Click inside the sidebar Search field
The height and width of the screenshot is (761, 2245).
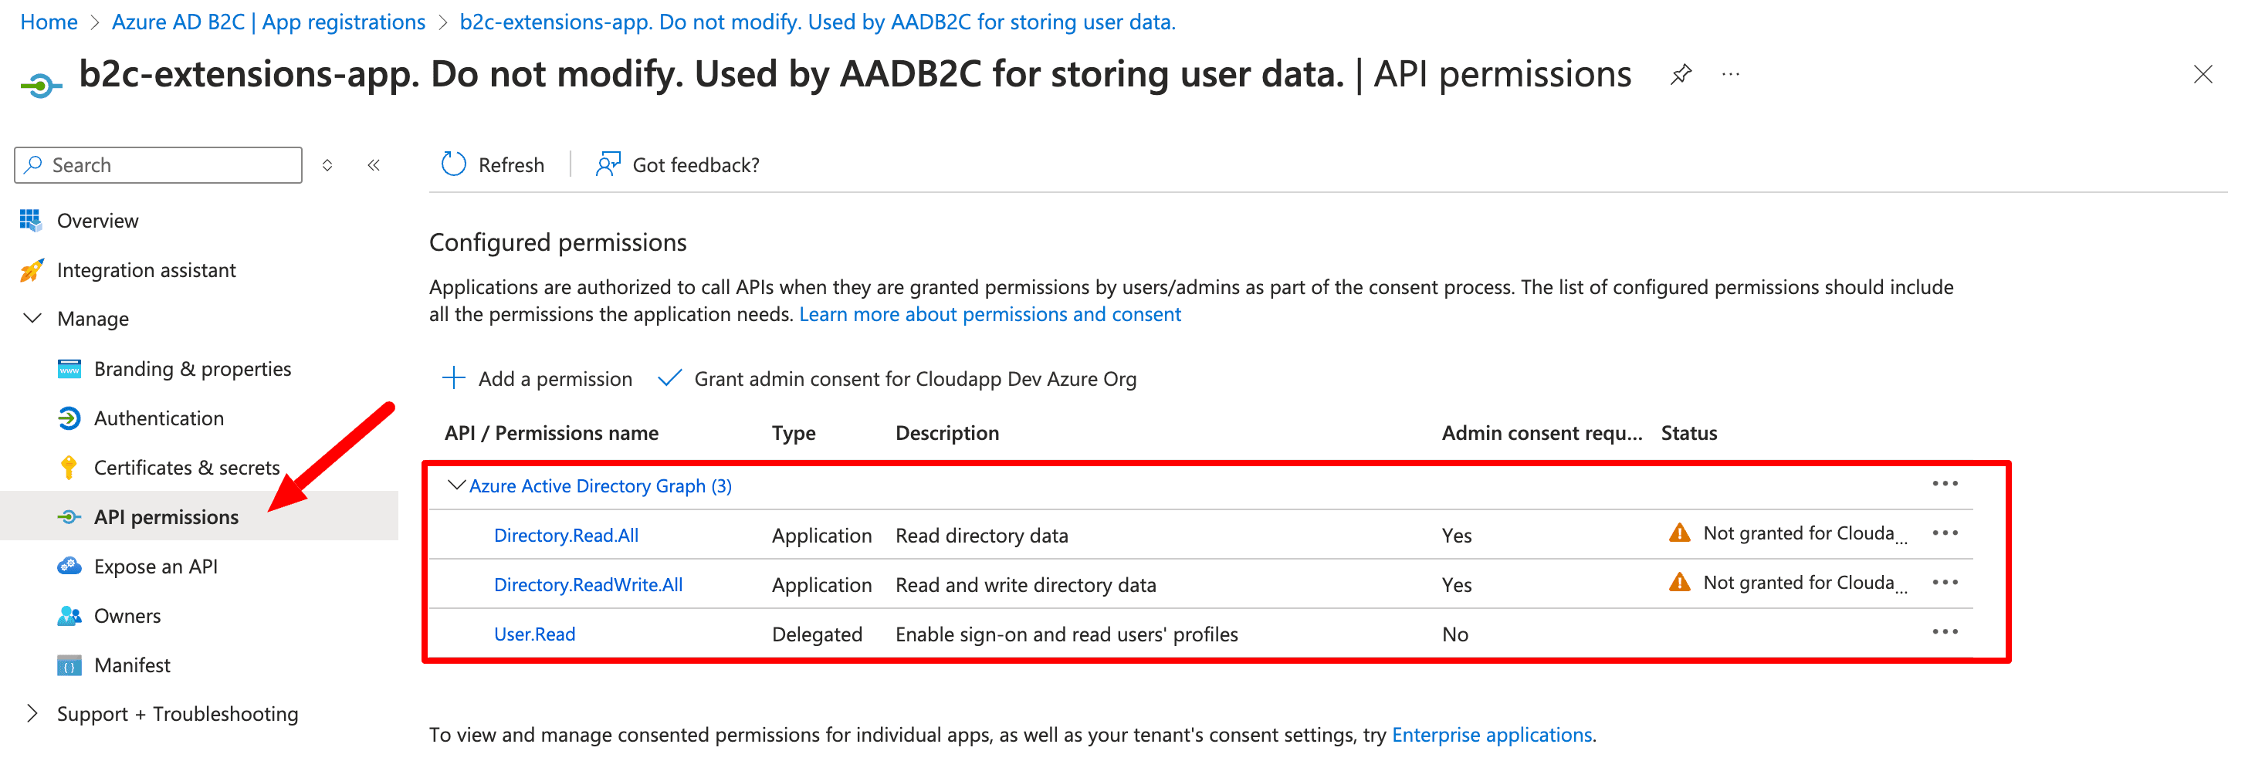(x=157, y=164)
